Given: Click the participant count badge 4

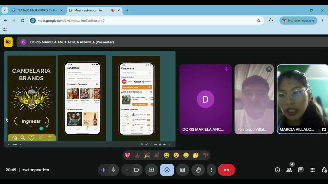Looking at the screenshot, I should pyautogui.click(x=292, y=164).
